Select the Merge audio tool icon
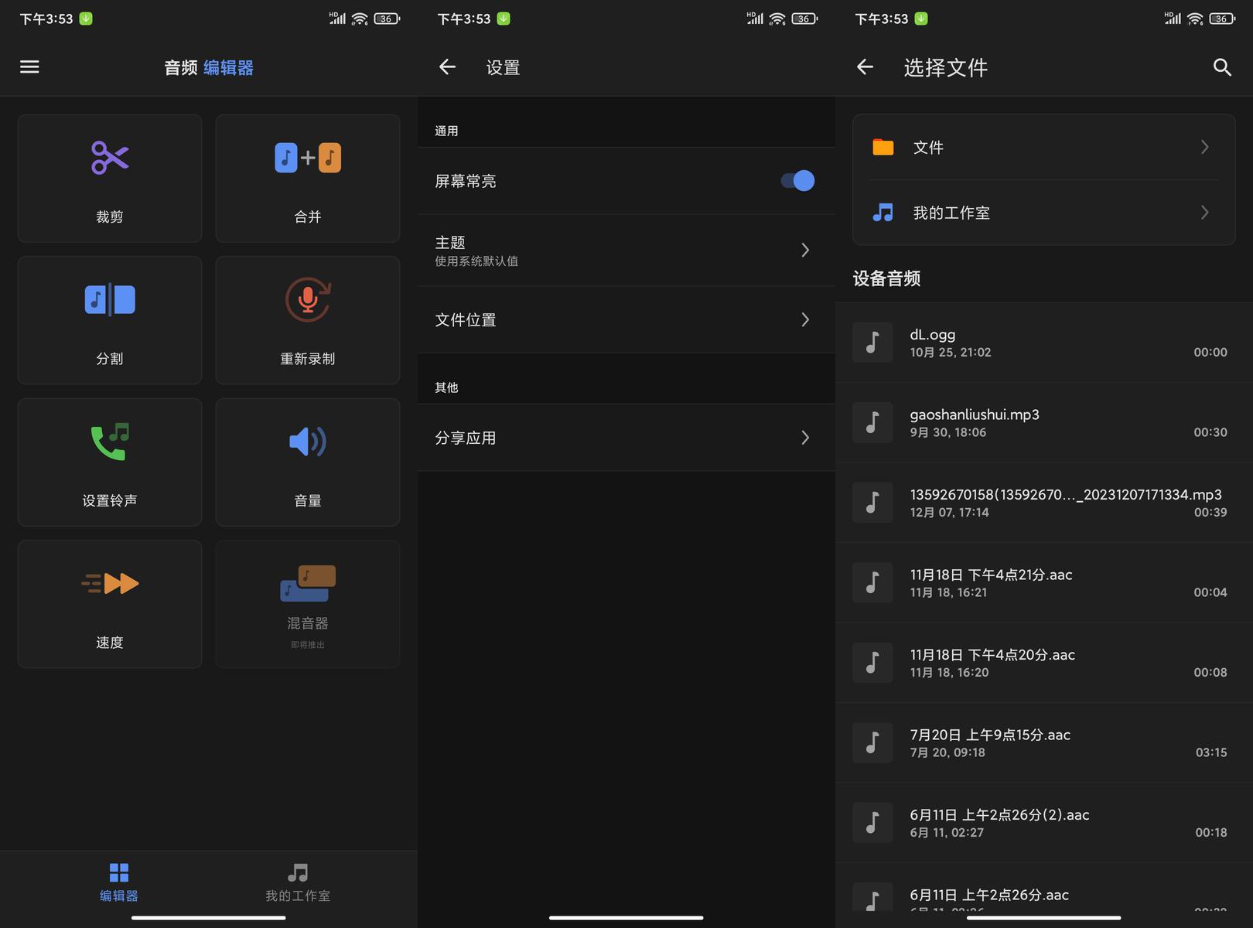1253x928 pixels. tap(308, 159)
